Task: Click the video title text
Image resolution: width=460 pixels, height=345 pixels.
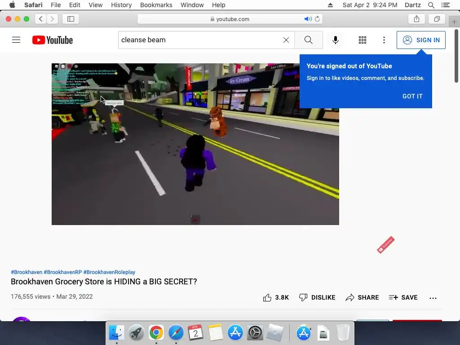Action: pyautogui.click(x=104, y=282)
